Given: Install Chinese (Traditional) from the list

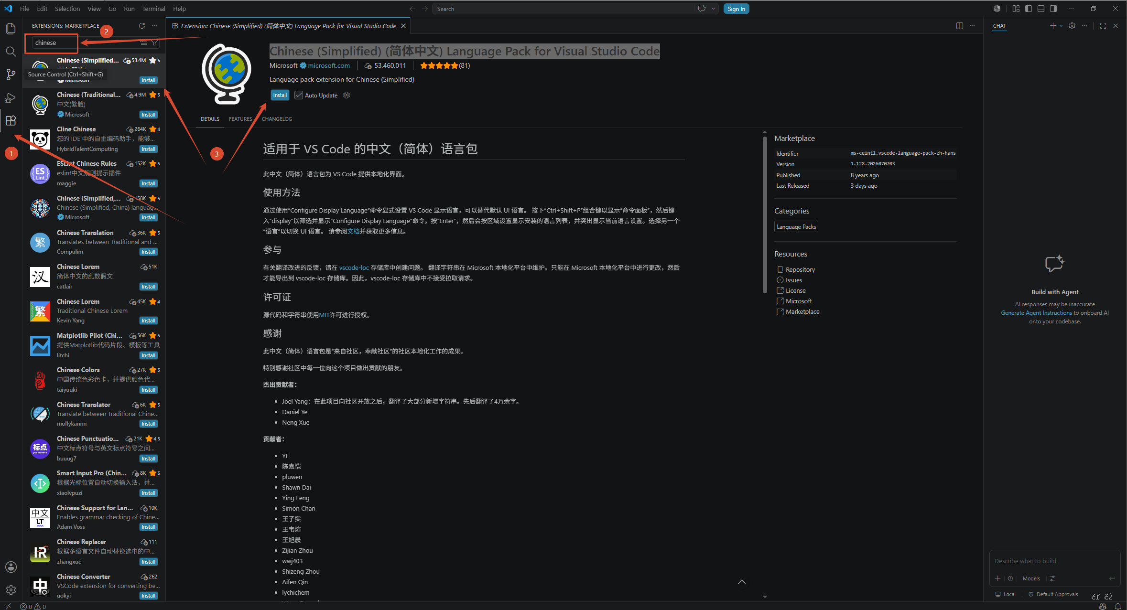Looking at the screenshot, I should click(148, 115).
